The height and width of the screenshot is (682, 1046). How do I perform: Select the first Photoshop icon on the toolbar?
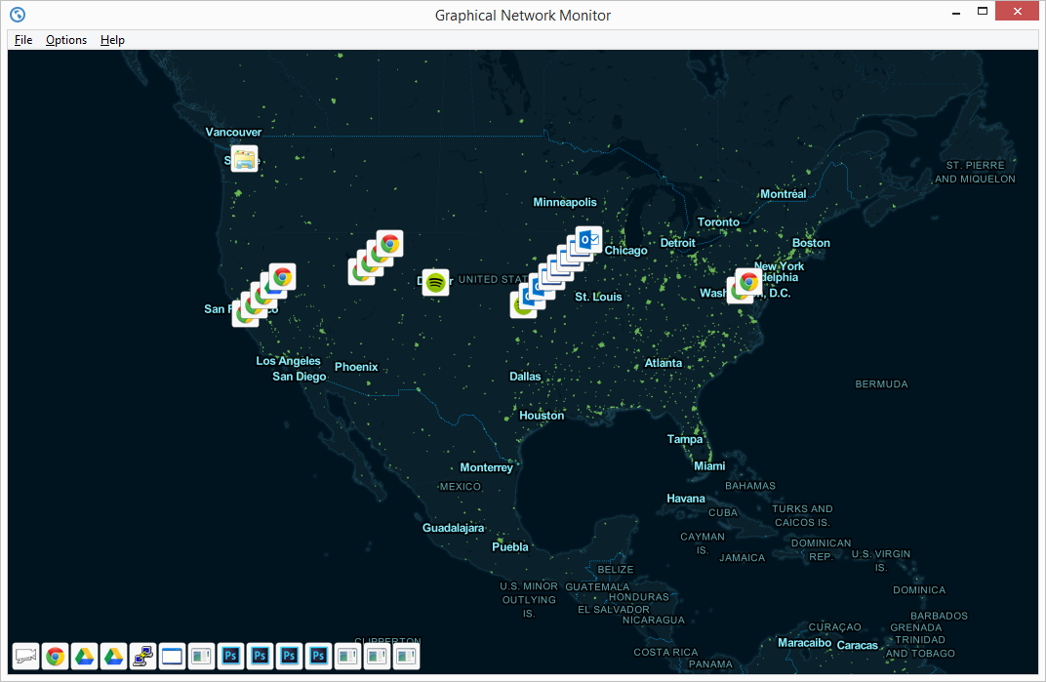pos(230,657)
